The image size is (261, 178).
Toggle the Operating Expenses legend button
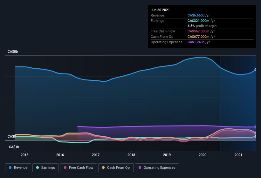pos(157,168)
